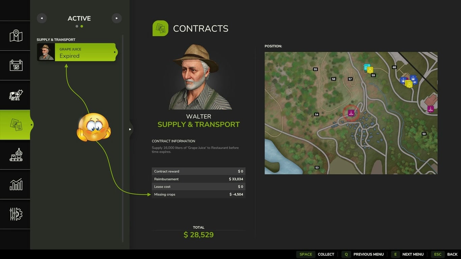The width and height of the screenshot is (461, 259).
Task: Select the expired Grape Juice contract
Action: pos(77,52)
